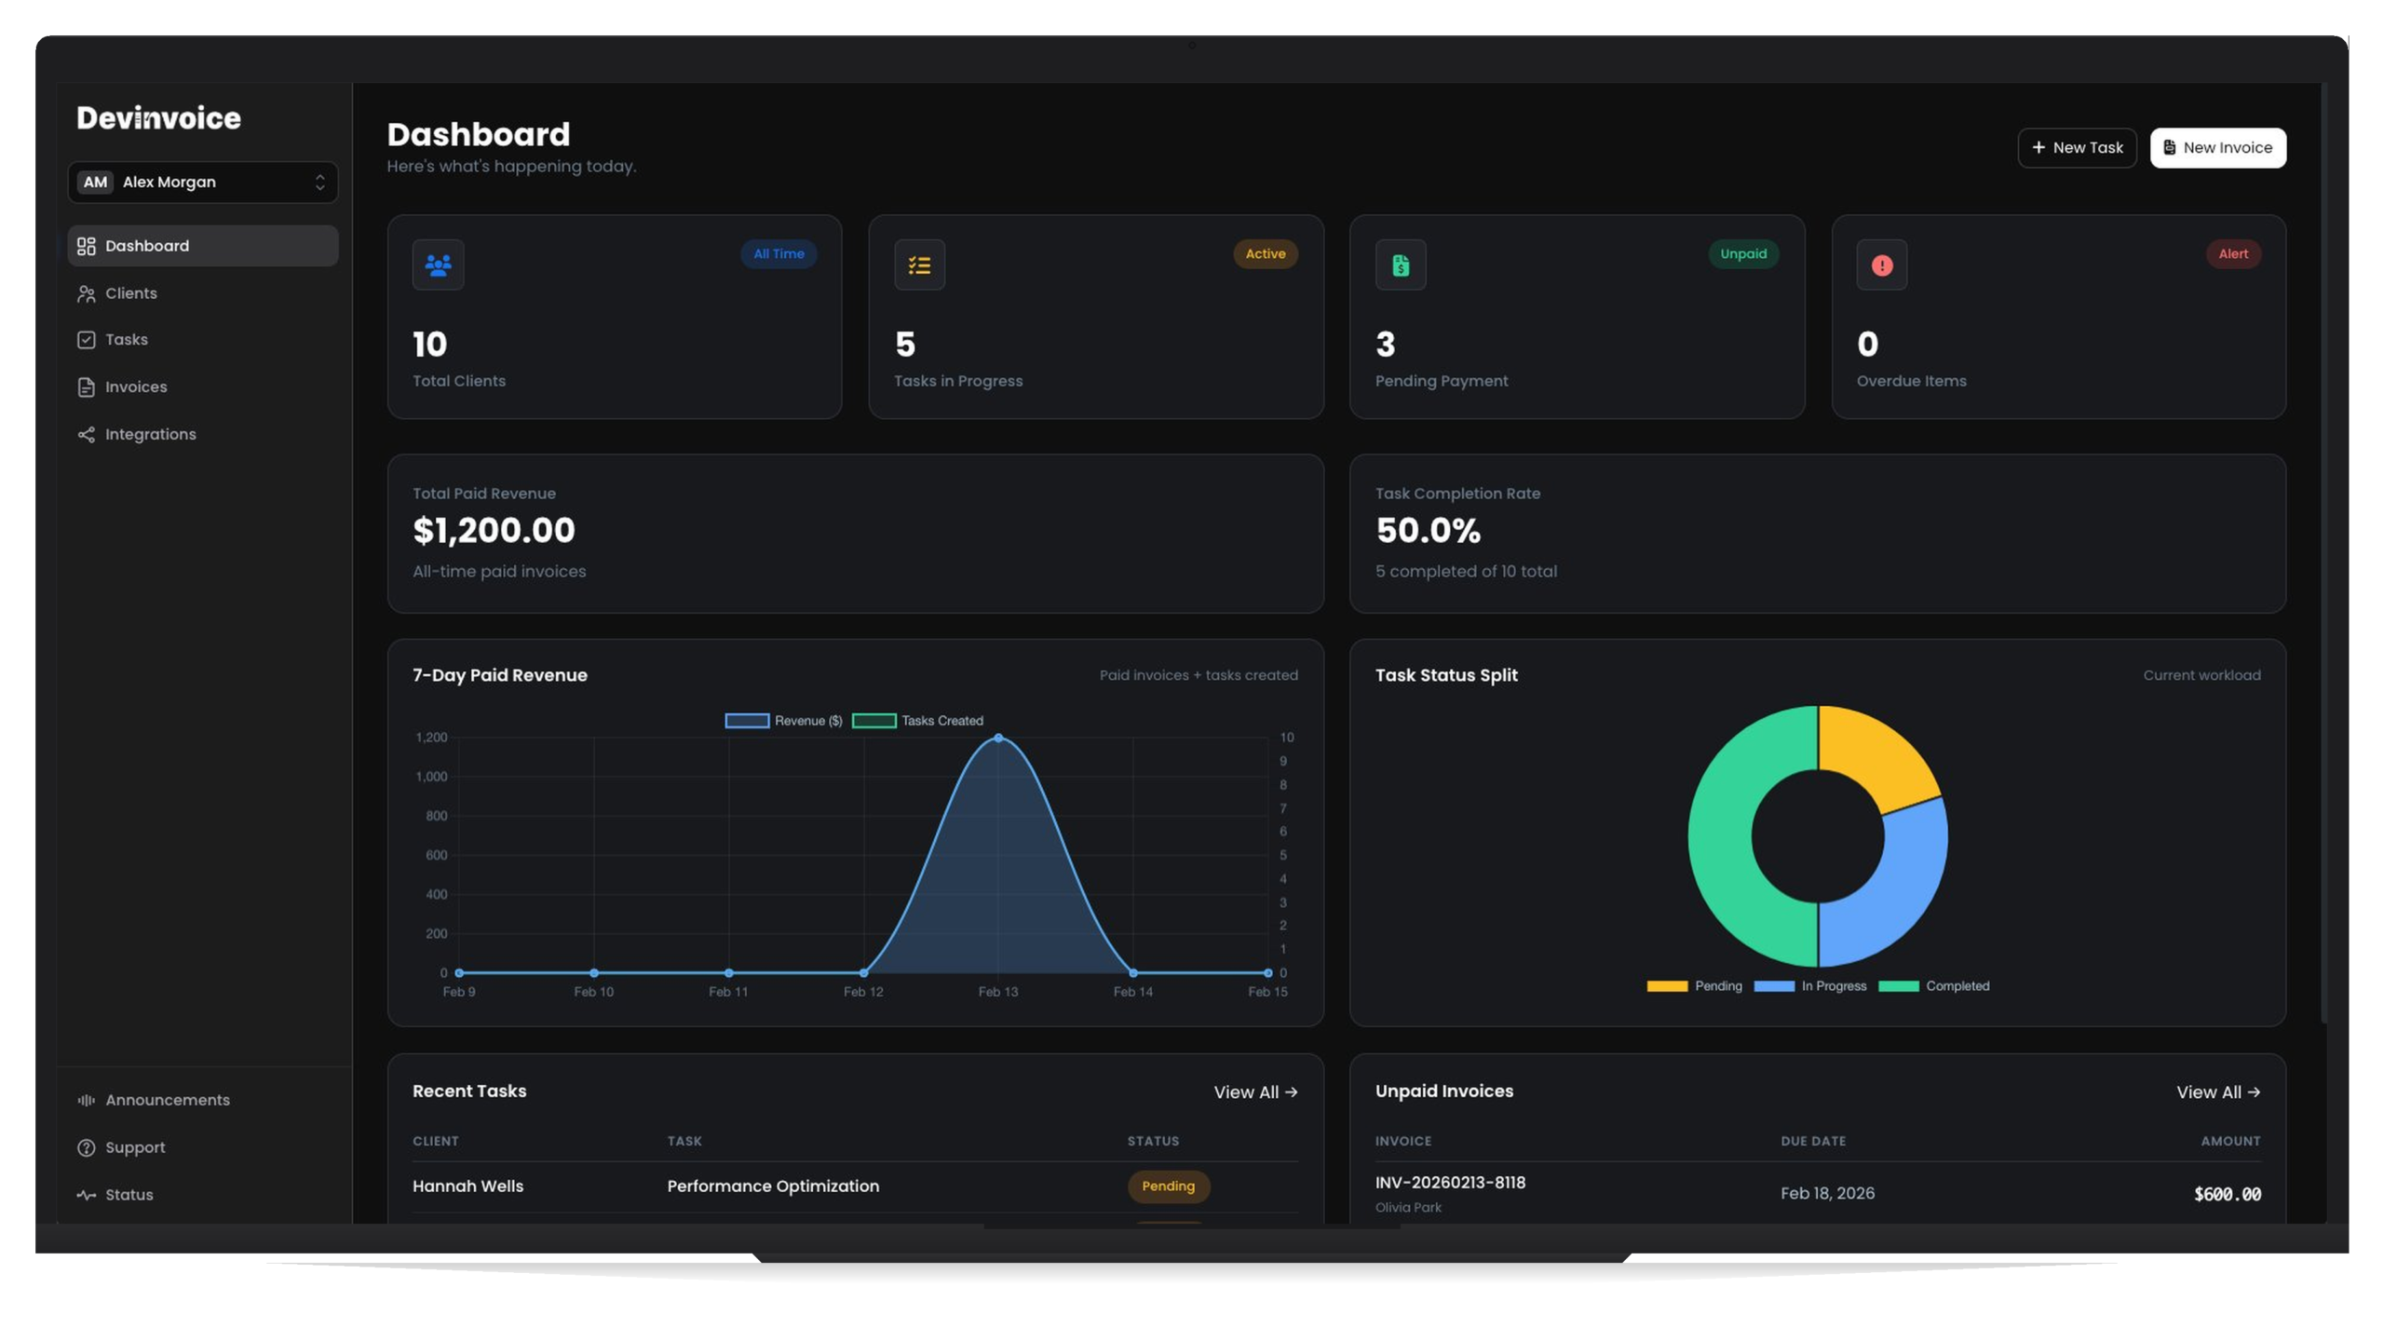This screenshot has height=1328, width=2384.
Task: Open Announcements in the sidebar
Action: [x=167, y=1100]
